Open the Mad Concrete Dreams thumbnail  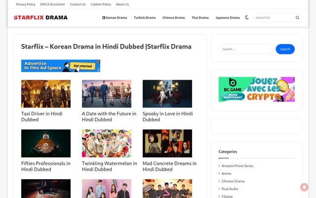tap(167, 144)
